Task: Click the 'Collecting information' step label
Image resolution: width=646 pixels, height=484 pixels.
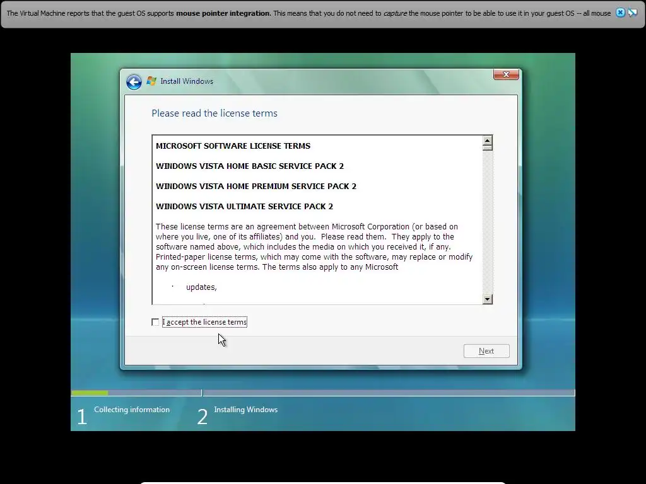Action: coord(132,410)
